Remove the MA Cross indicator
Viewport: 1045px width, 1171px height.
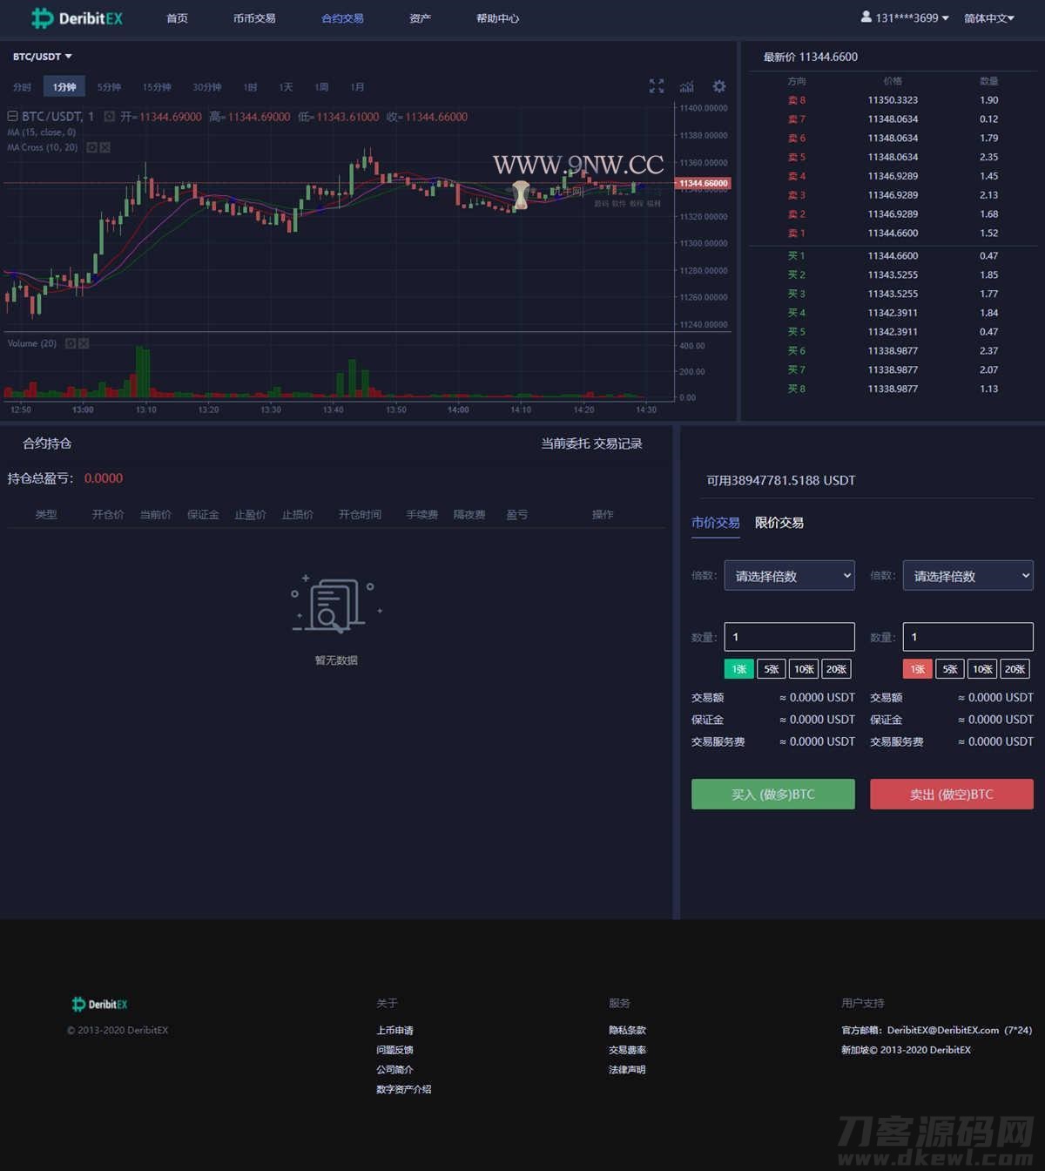coord(104,148)
